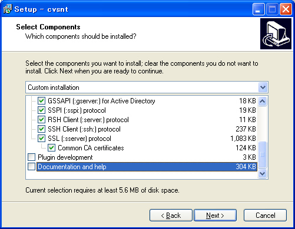The width and height of the screenshot is (295, 229).
Task: Click the component list scroll down arrow
Action: (x=263, y=173)
